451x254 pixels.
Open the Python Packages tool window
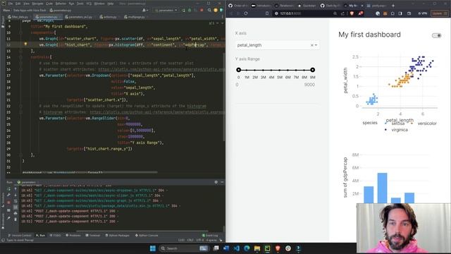118,236
